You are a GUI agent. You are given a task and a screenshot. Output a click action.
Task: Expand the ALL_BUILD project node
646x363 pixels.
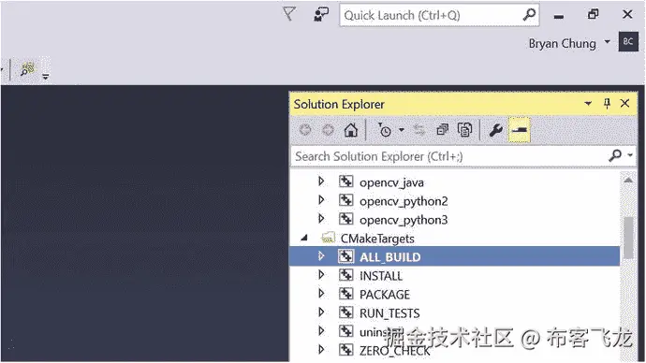click(x=321, y=256)
